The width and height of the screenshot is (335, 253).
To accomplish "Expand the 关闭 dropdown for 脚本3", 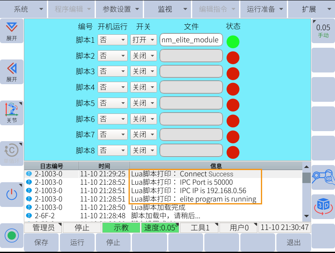I will coord(144,71).
